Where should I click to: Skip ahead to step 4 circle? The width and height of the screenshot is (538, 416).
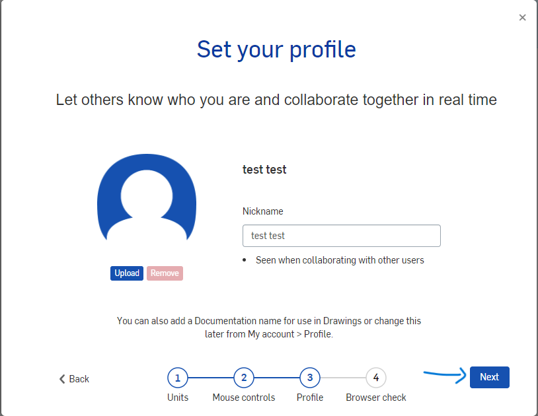click(x=376, y=378)
